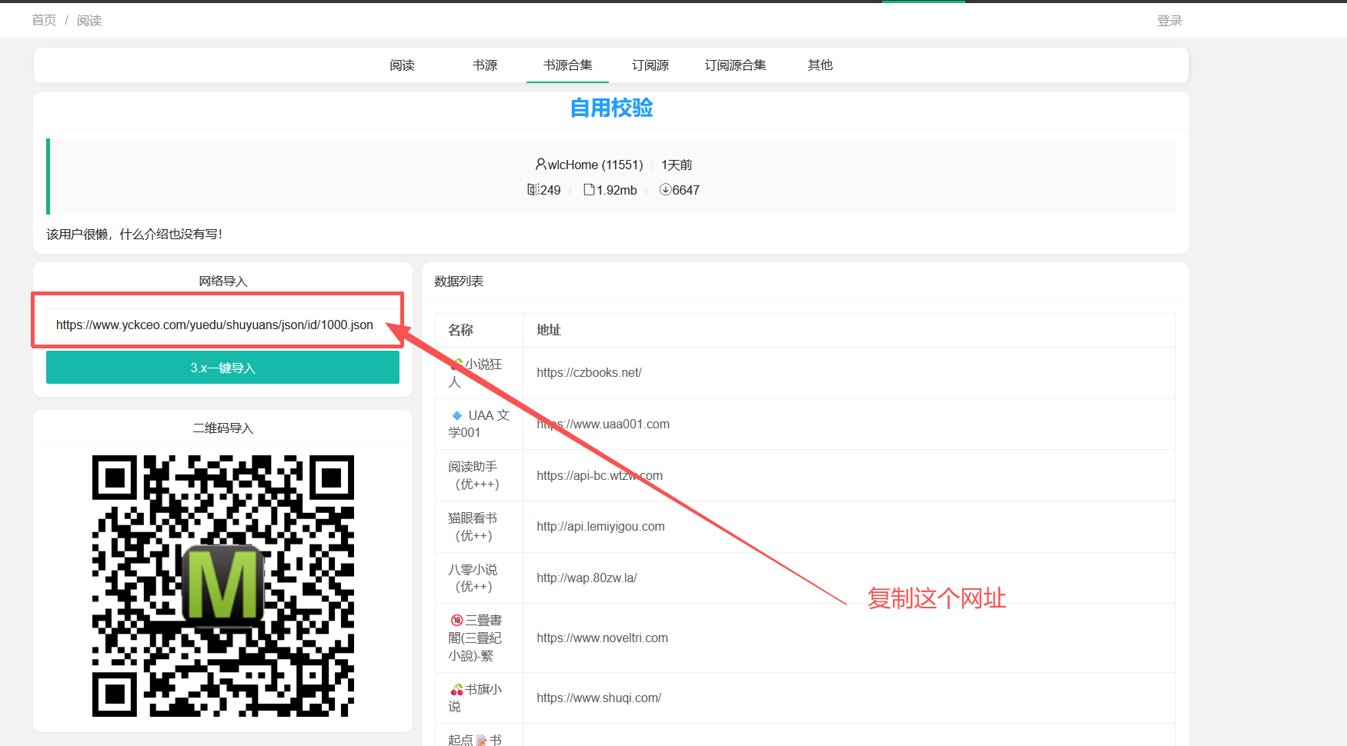Go to the 订阅源合集 tab

735,65
